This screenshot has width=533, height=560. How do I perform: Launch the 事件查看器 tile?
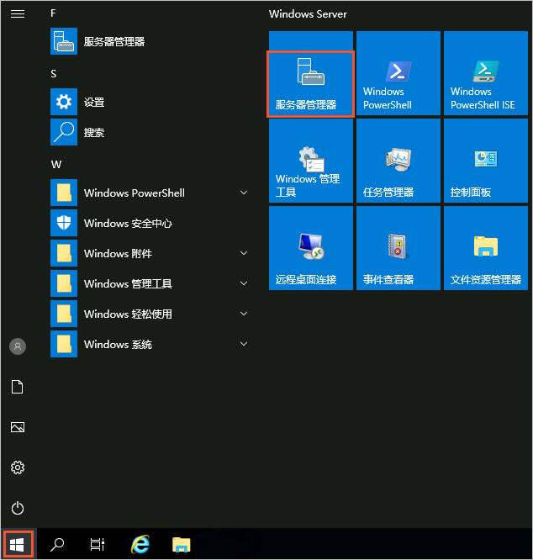398,248
